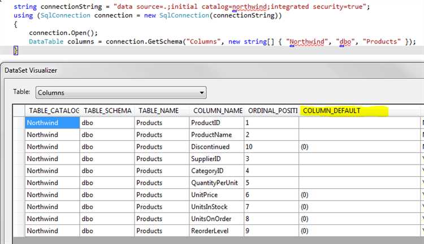Select the UnitsInStock cell
Screen dimensions: 424x244
pyautogui.click(x=217, y=207)
